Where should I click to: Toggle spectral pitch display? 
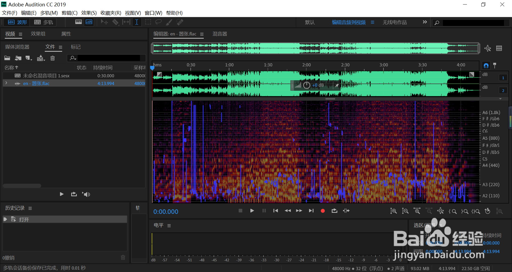[x=89, y=22]
